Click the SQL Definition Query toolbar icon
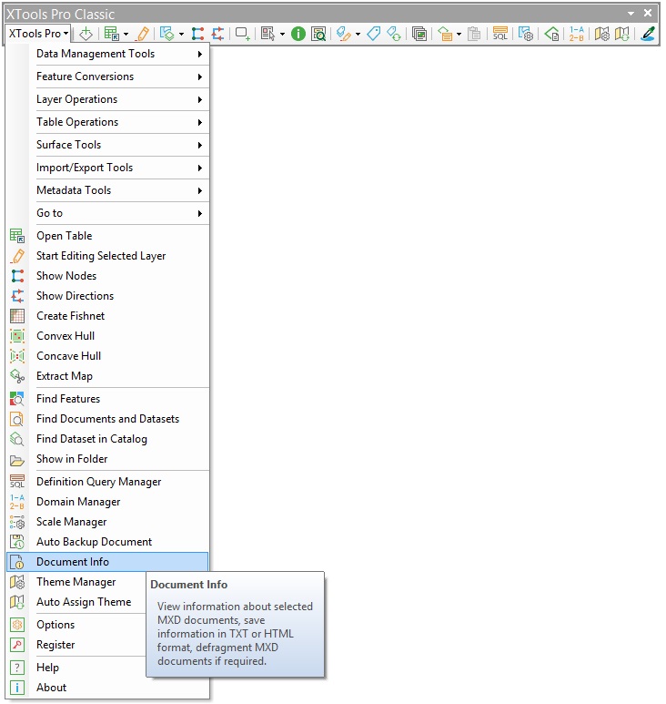 (499, 34)
